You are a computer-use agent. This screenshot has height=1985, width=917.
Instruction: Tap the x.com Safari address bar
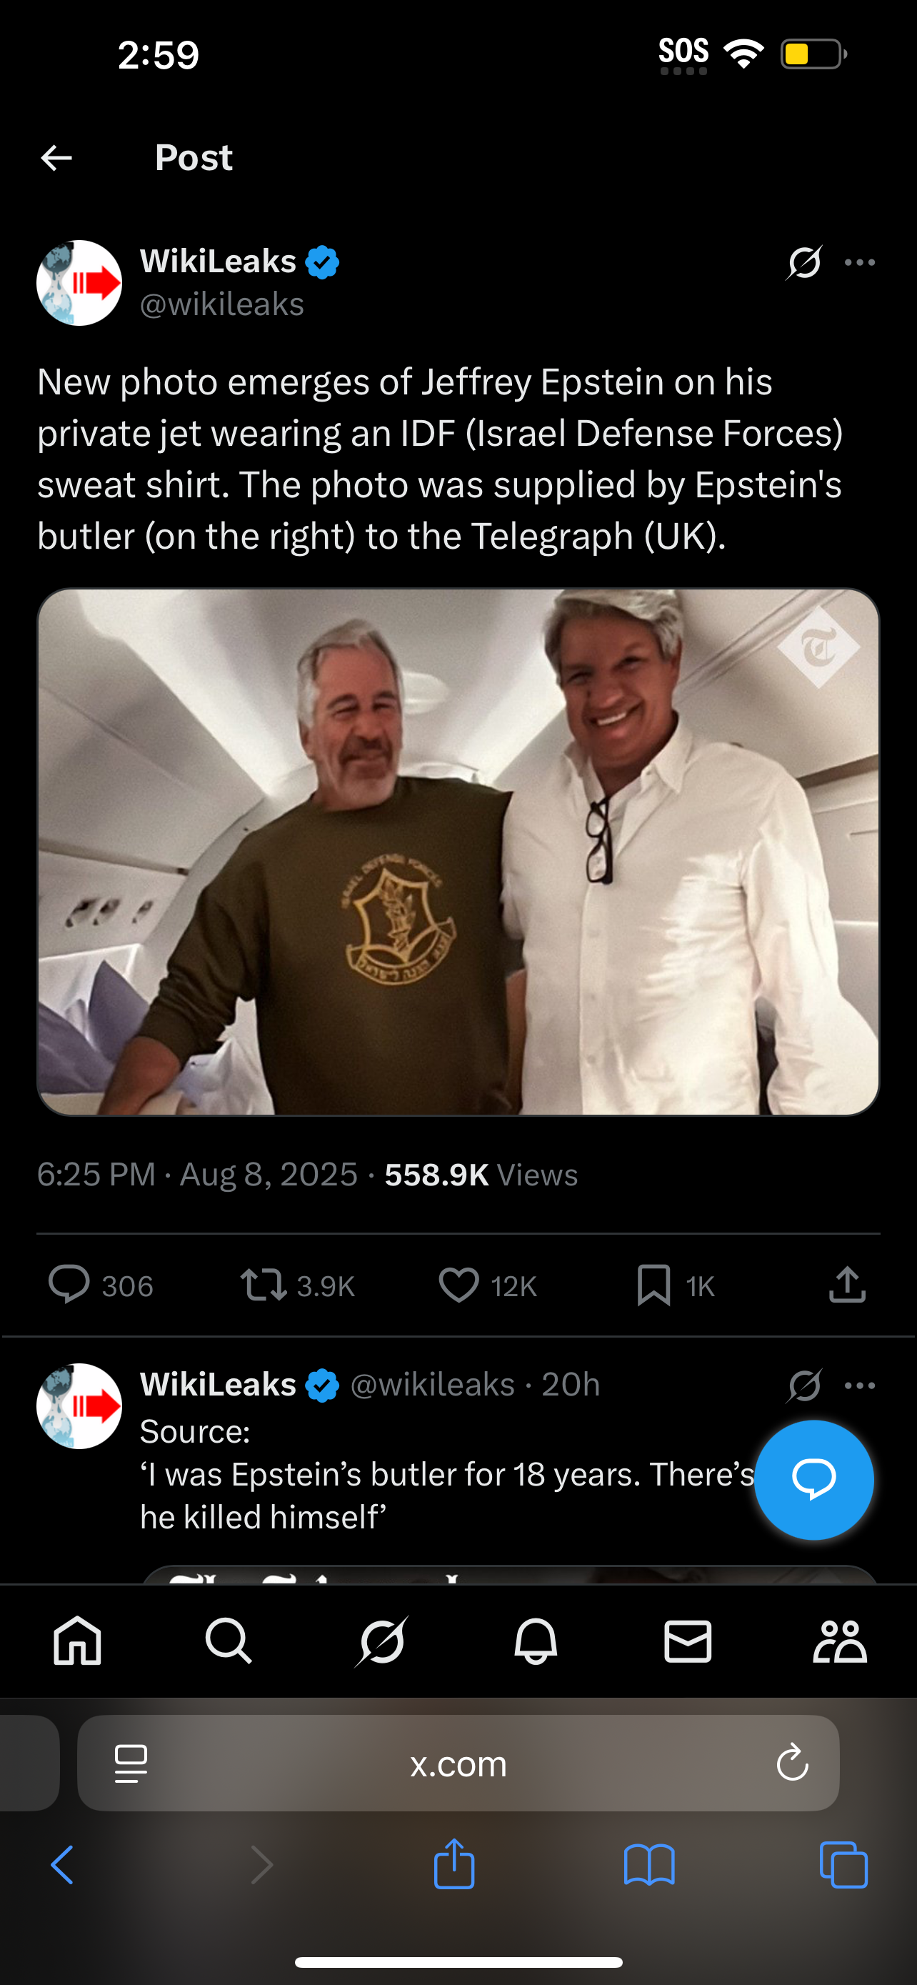[458, 1762]
